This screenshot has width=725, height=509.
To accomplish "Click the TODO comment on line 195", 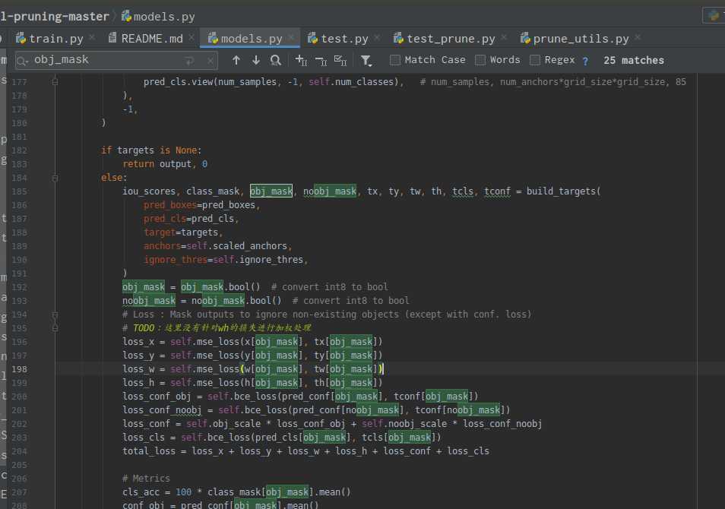I will [217, 328].
